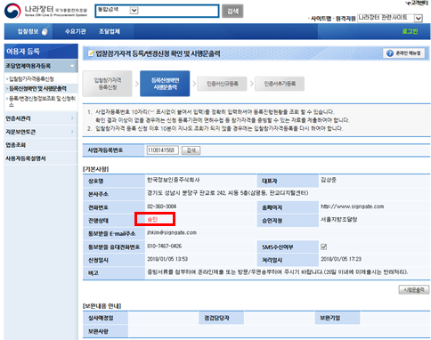Click homepage URL http://www.signgate.com

coord(353,206)
